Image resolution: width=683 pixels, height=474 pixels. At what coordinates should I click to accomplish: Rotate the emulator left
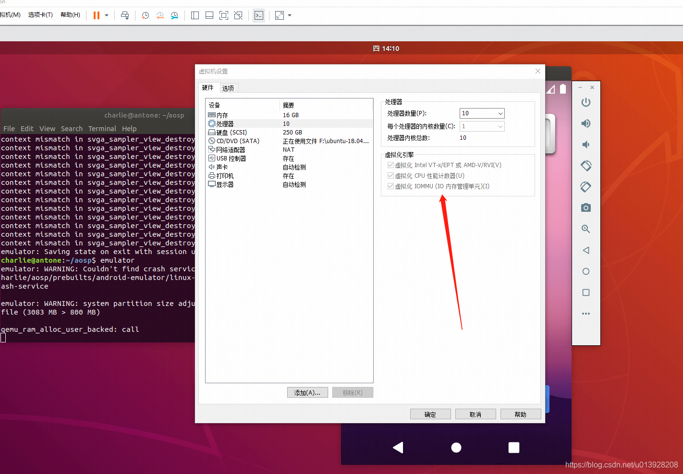click(x=586, y=166)
